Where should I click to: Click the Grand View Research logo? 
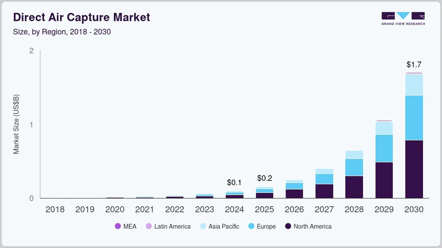[403, 19]
